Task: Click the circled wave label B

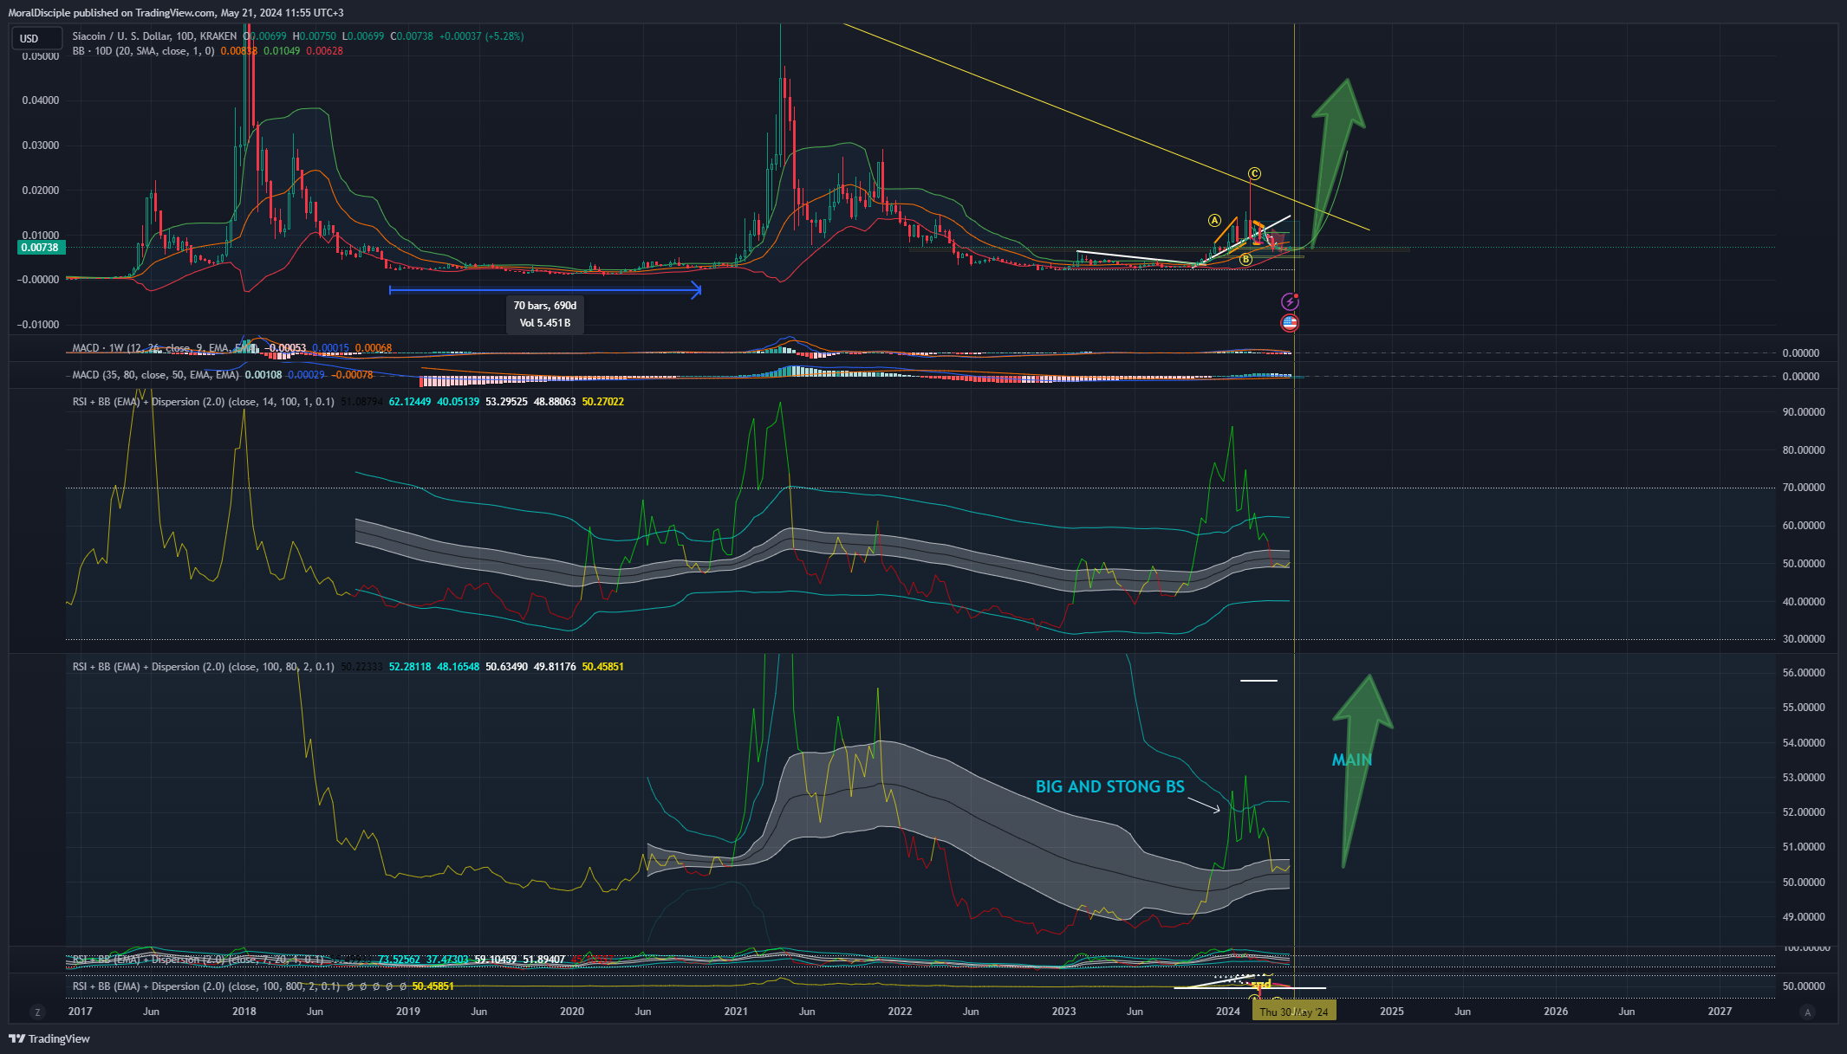Action: tap(1245, 259)
